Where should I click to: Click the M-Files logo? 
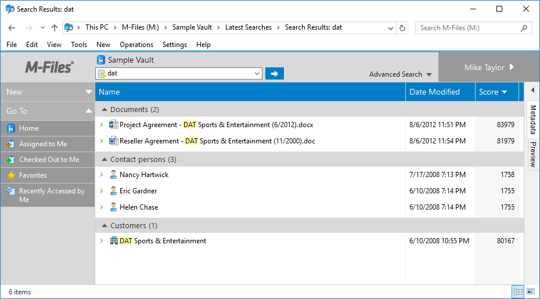click(49, 67)
